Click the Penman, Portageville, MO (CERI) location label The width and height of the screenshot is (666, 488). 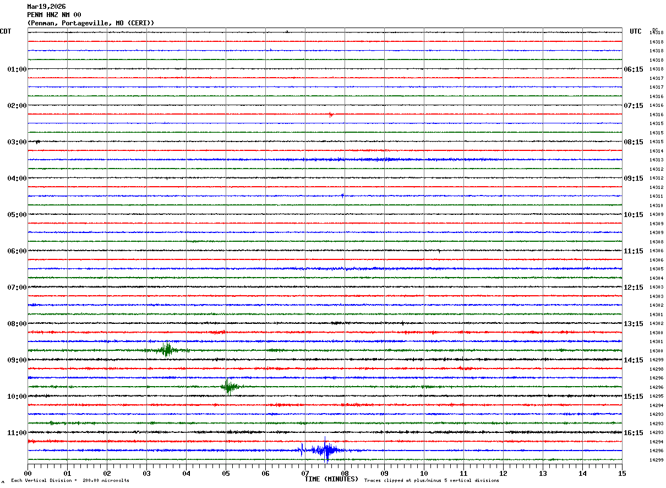[91, 23]
